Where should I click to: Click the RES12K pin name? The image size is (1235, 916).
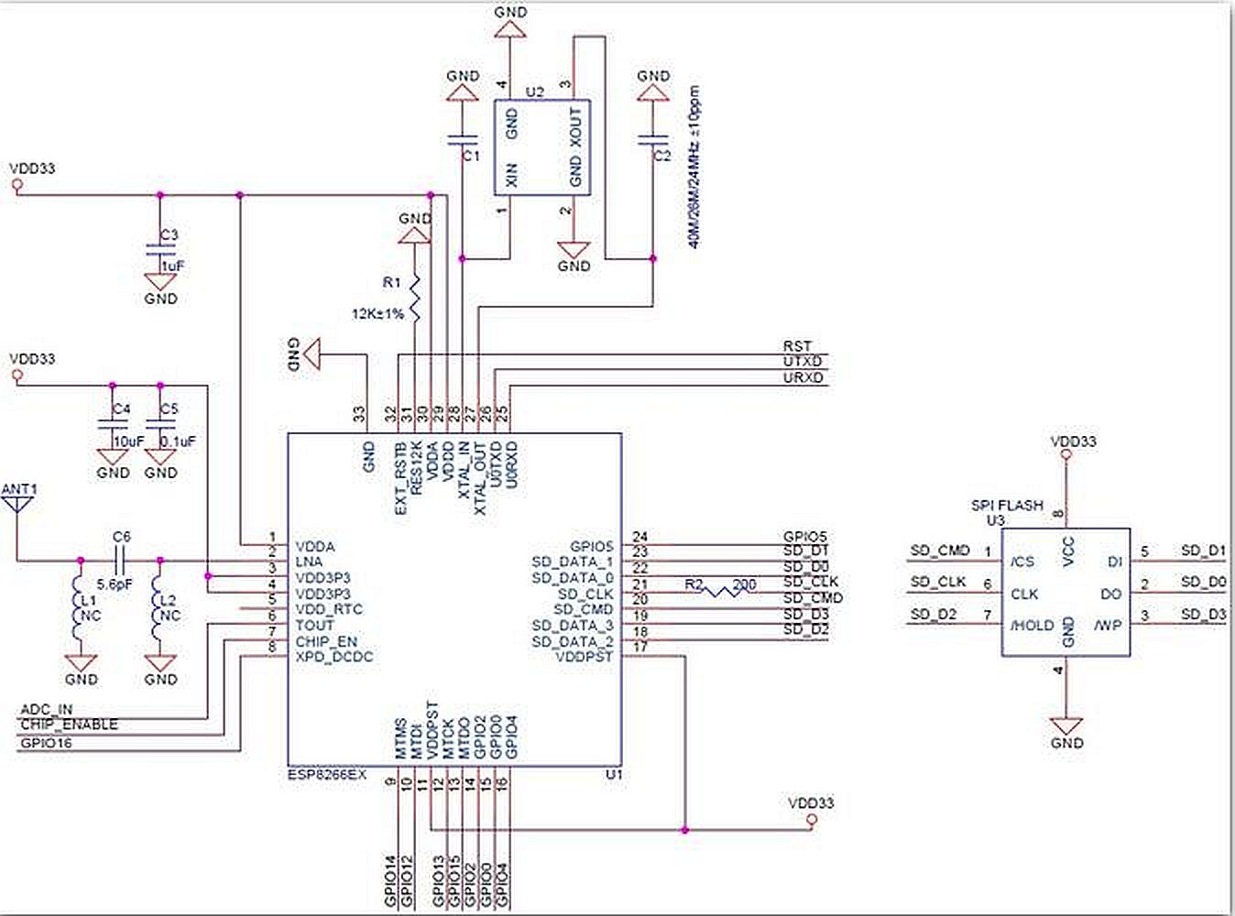click(417, 469)
